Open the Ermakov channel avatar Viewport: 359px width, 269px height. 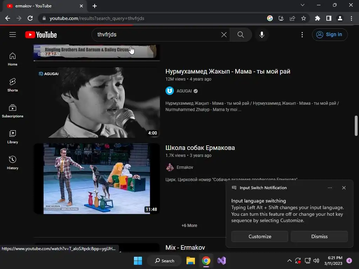click(170, 167)
